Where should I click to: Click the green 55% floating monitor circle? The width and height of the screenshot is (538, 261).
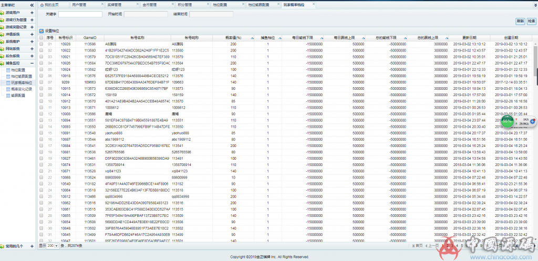click(507, 121)
